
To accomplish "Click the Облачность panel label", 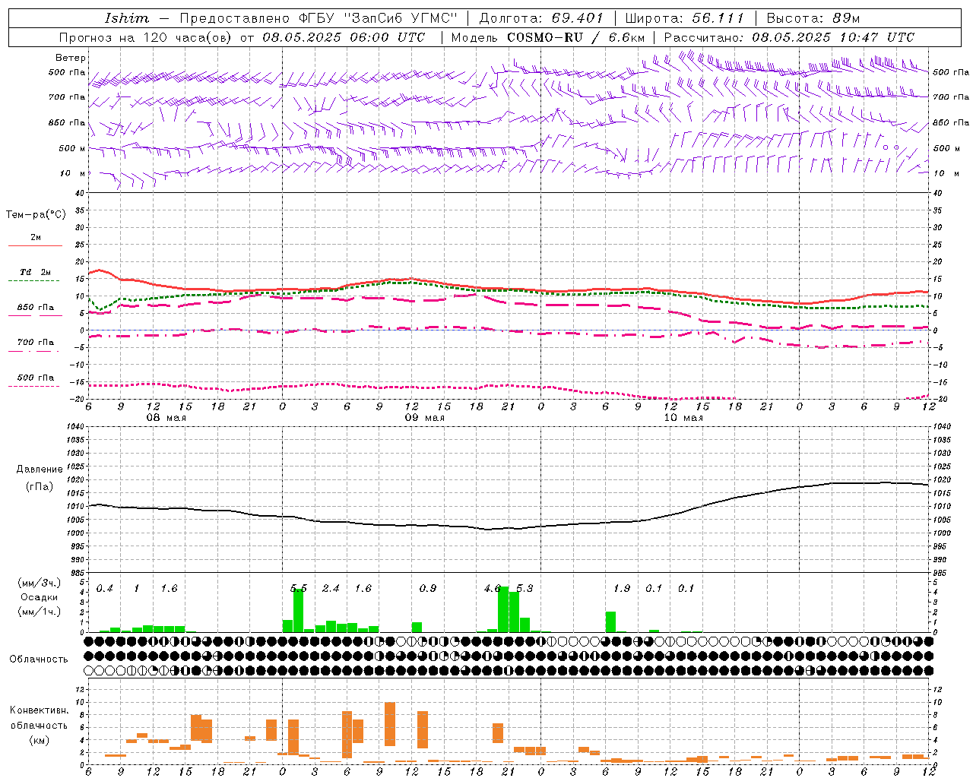I will 39,659.
